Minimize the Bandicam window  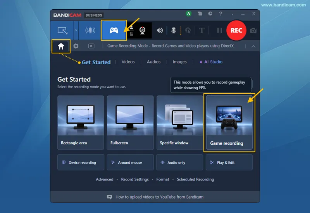(x=243, y=14)
